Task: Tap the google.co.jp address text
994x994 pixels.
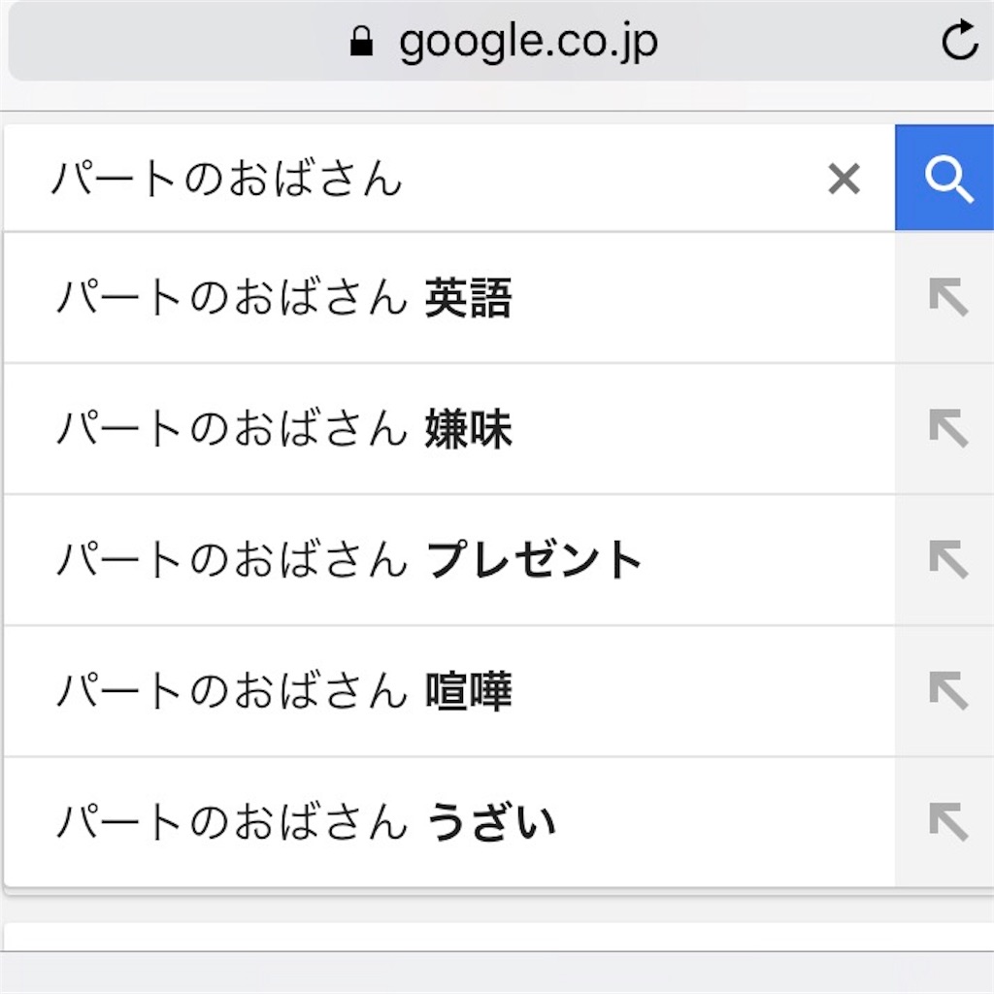Action: pyautogui.click(x=529, y=41)
